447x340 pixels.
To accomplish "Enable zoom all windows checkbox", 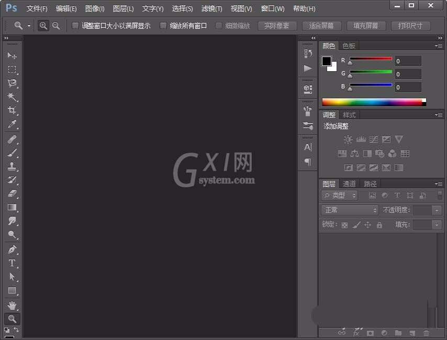I will tap(163, 26).
